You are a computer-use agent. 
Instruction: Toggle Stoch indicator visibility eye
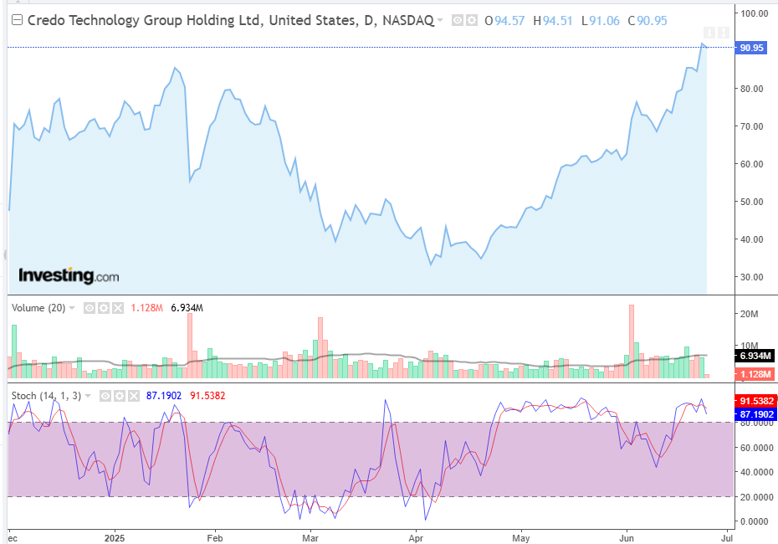tap(105, 396)
